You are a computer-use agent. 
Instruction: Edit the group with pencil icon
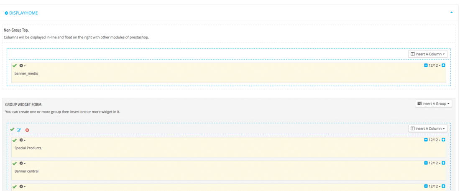pyautogui.click(x=19, y=130)
